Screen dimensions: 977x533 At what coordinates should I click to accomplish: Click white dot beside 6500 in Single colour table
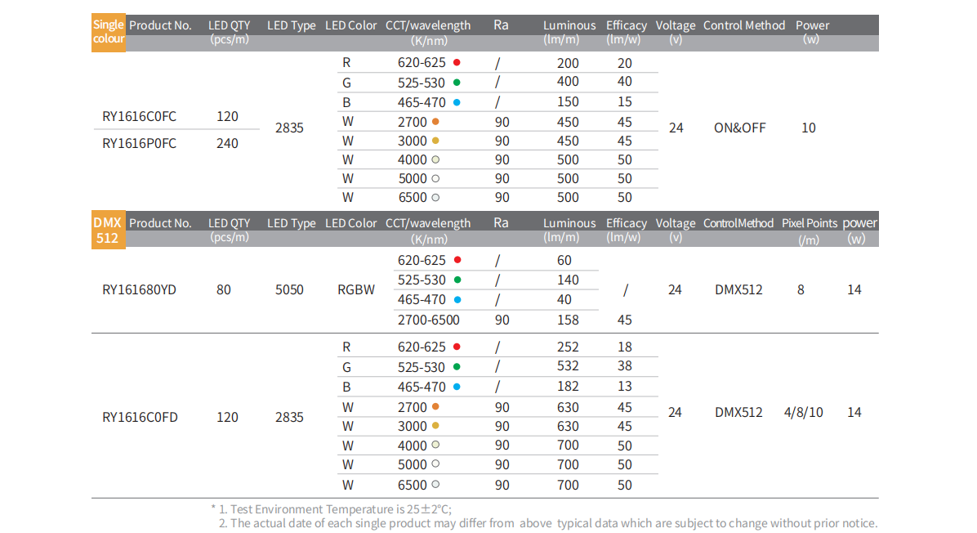point(436,197)
